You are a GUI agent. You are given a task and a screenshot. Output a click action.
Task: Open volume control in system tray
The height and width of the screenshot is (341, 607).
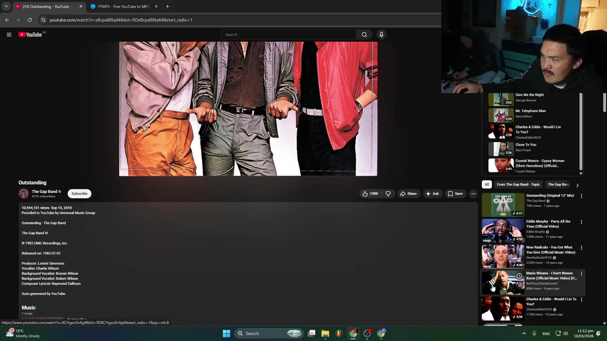pyautogui.click(x=565, y=333)
